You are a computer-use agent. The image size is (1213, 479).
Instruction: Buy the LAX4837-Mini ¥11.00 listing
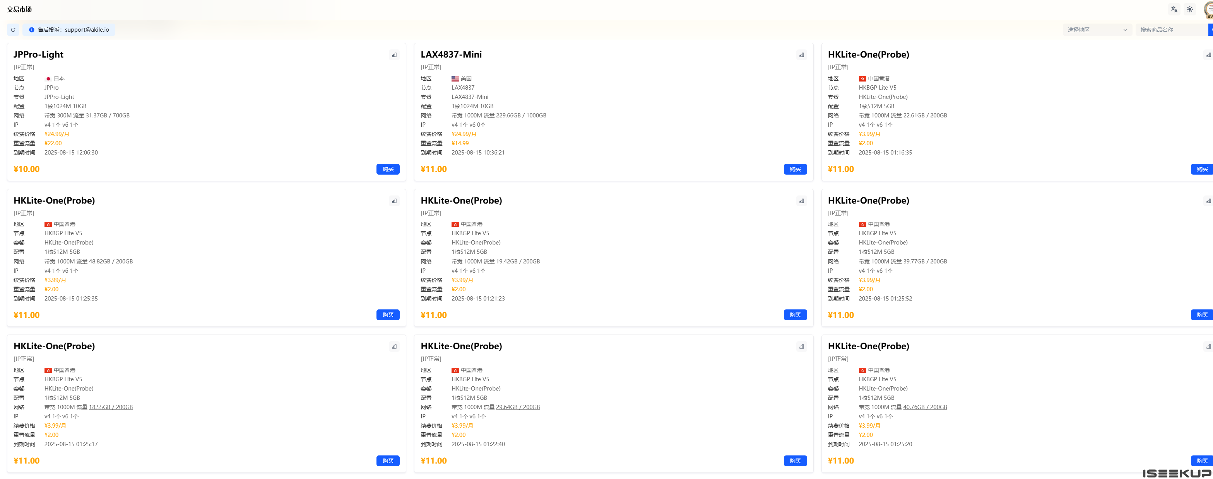tap(795, 169)
